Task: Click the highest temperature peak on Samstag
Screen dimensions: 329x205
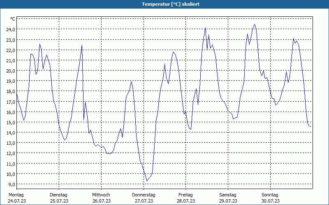Action: pyautogui.click(x=255, y=25)
